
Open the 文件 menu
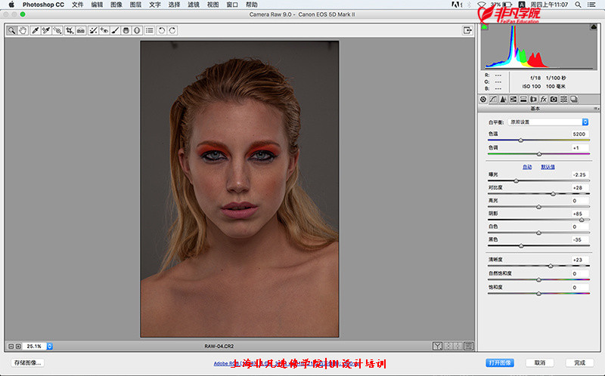[x=78, y=5]
